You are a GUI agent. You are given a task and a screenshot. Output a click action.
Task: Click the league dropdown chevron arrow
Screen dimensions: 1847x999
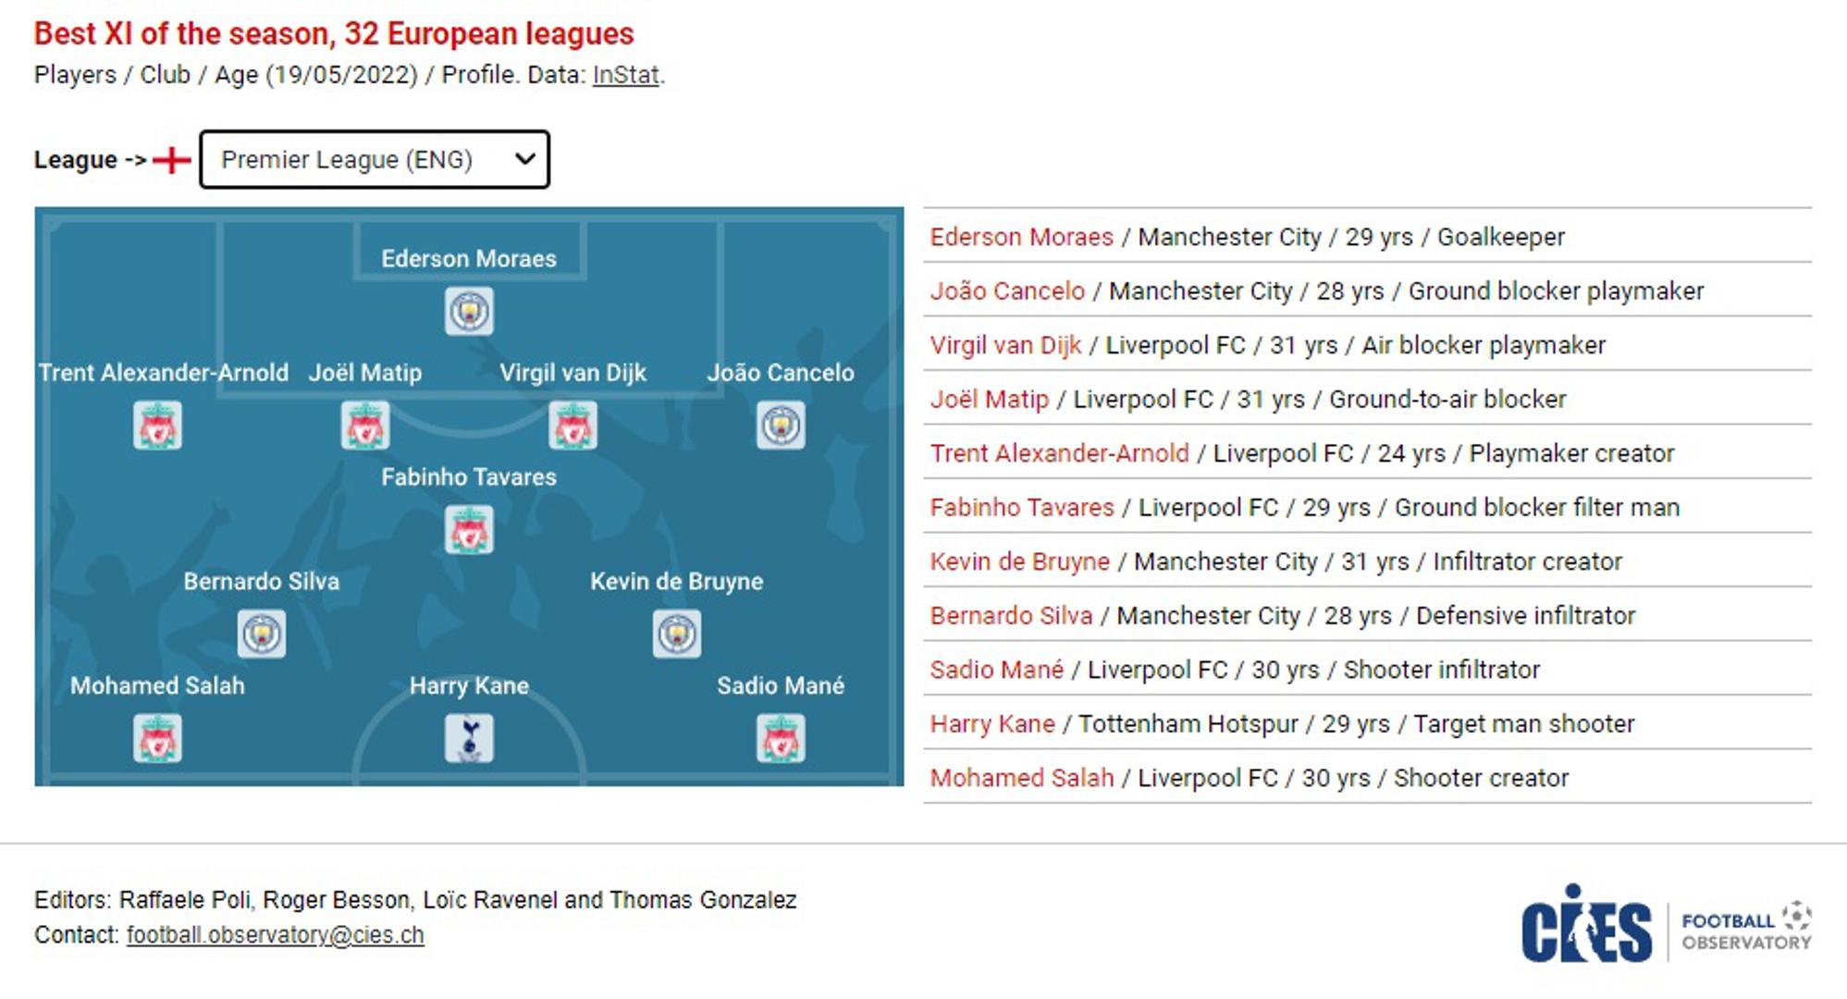tap(524, 159)
